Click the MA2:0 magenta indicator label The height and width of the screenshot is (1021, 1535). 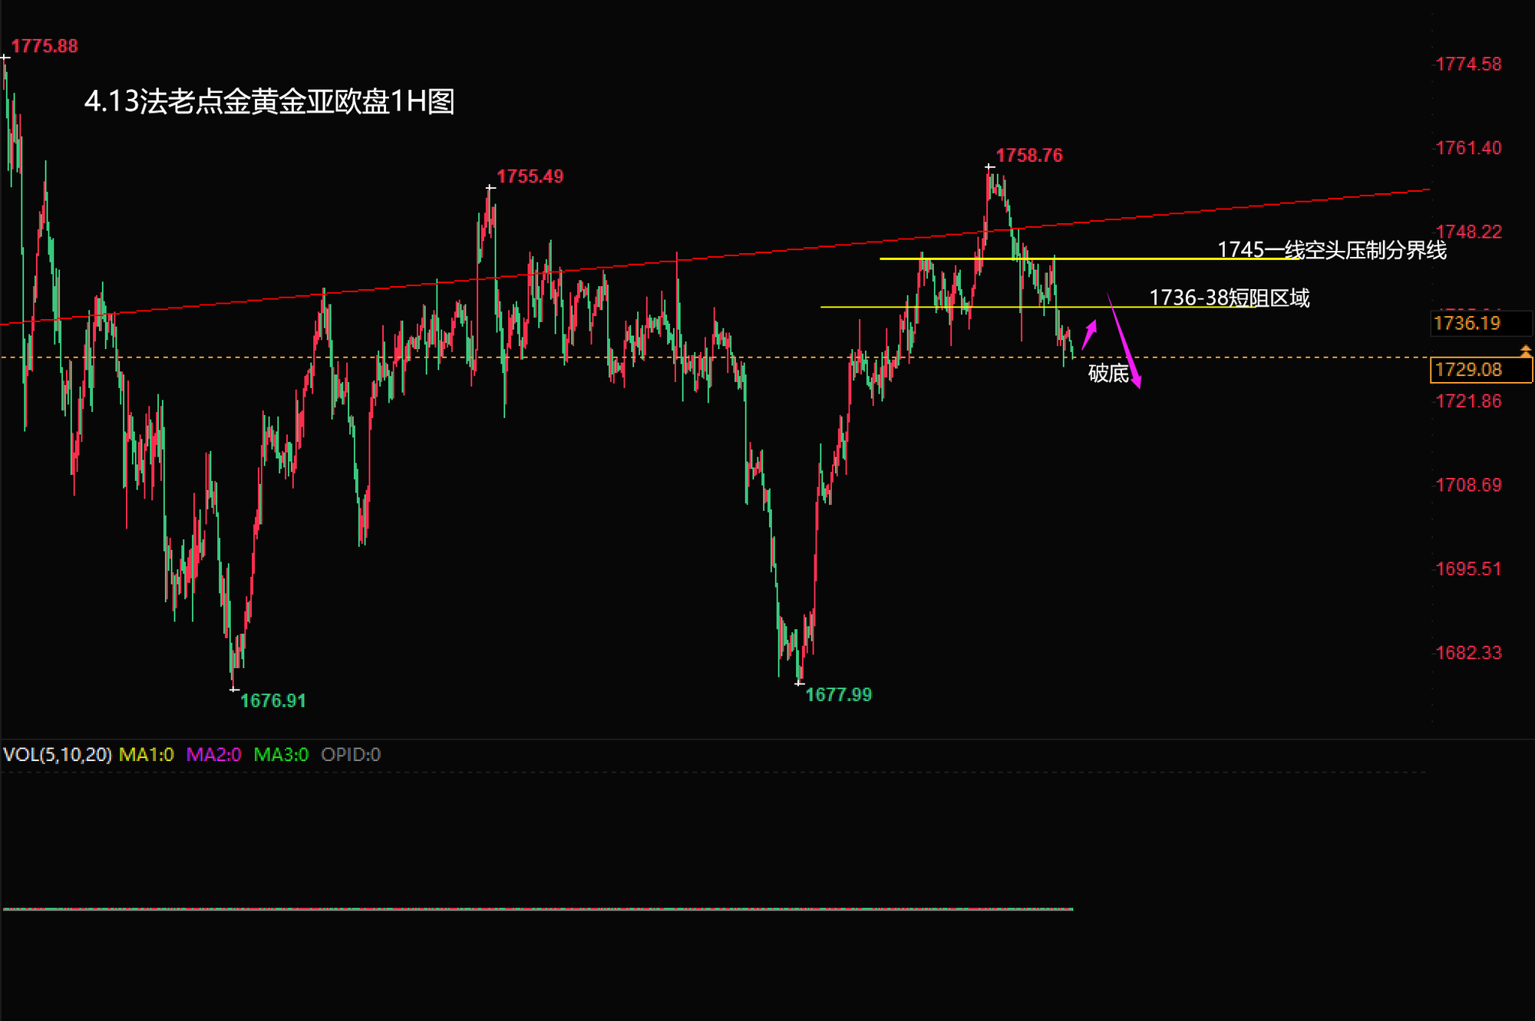pos(213,755)
